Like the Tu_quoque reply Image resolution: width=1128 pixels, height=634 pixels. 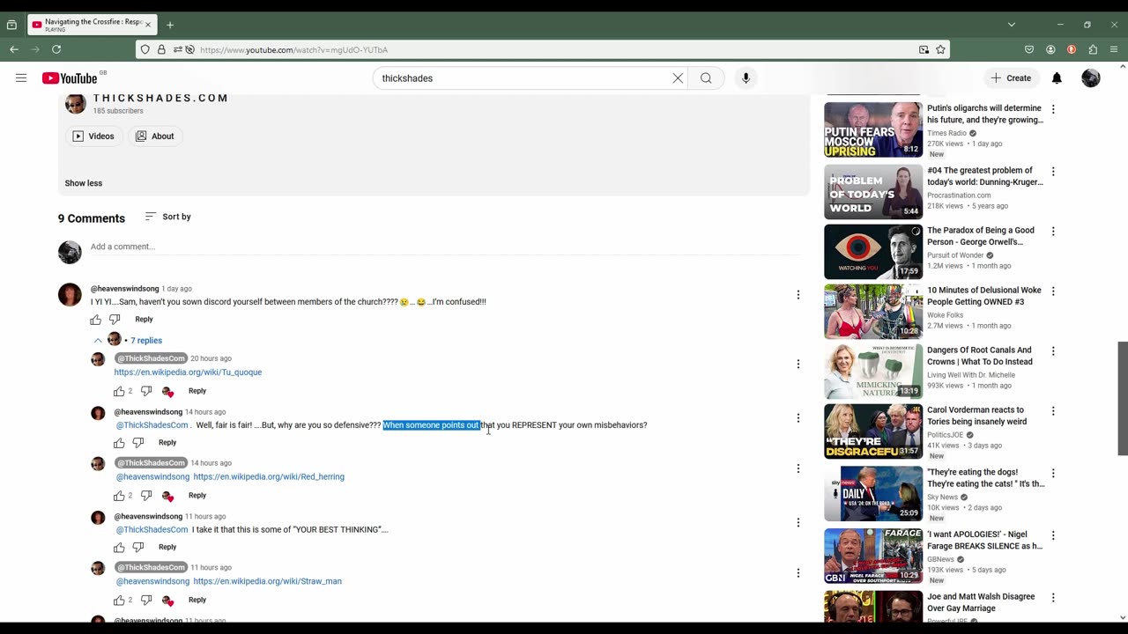coord(119,391)
